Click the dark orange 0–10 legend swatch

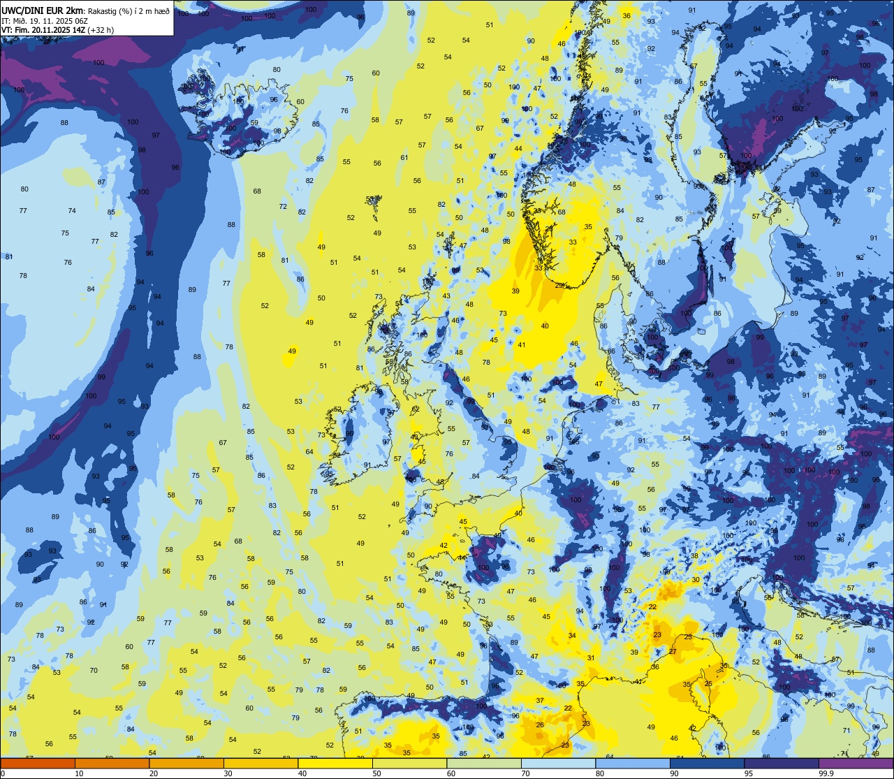(38, 763)
